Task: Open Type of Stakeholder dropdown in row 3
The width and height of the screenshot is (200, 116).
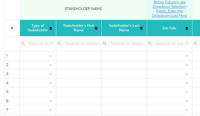Action: (51, 74)
